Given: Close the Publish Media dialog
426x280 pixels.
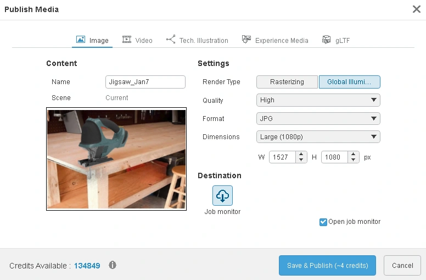Looking at the screenshot, I should [417, 9].
